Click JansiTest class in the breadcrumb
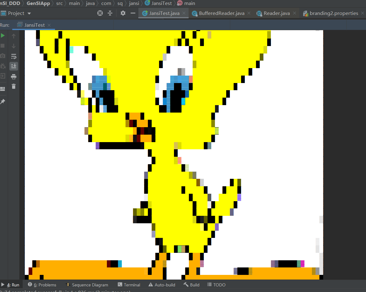The width and height of the screenshot is (366, 292). coord(158,3)
